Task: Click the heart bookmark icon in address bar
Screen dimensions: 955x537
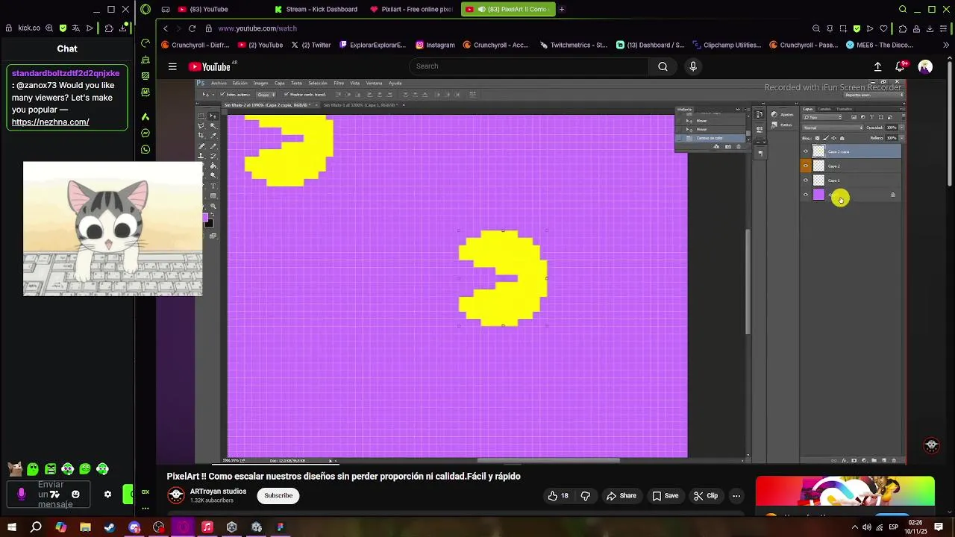Action: pos(884,28)
